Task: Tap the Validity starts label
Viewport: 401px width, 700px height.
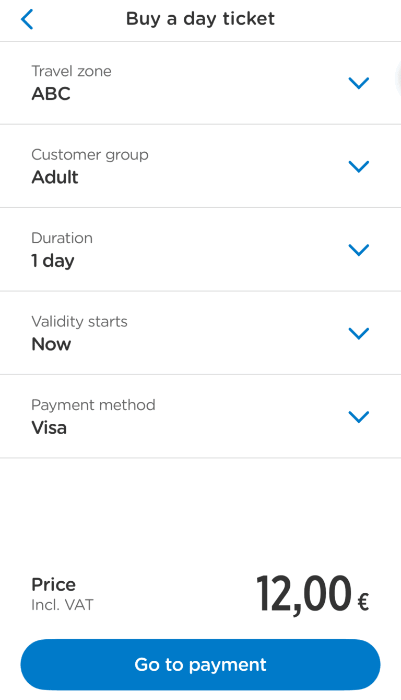Action: [x=79, y=321]
